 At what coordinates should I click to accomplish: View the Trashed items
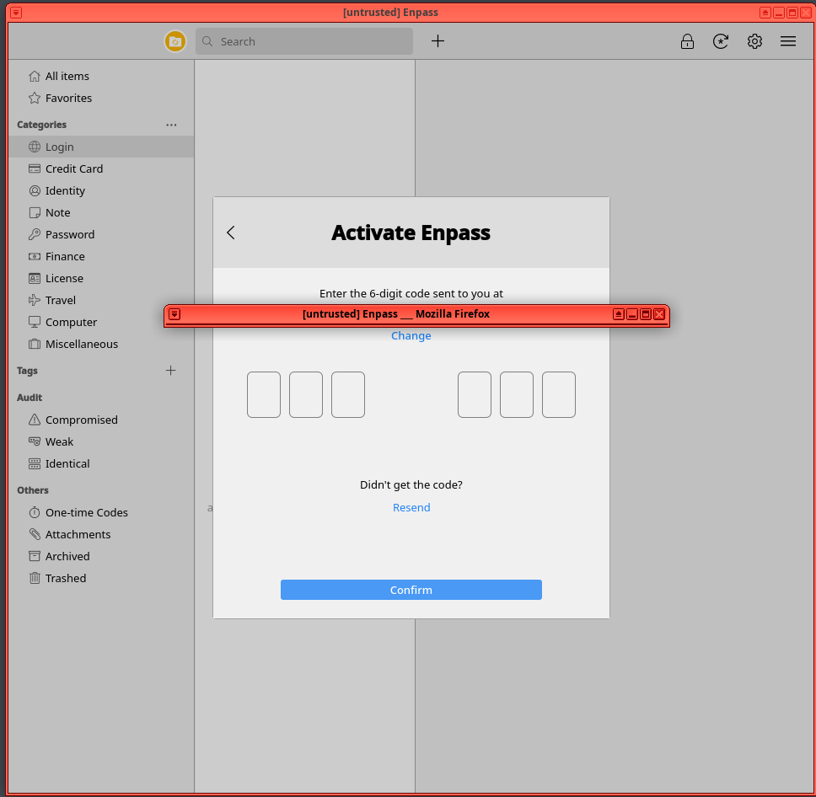click(x=65, y=578)
